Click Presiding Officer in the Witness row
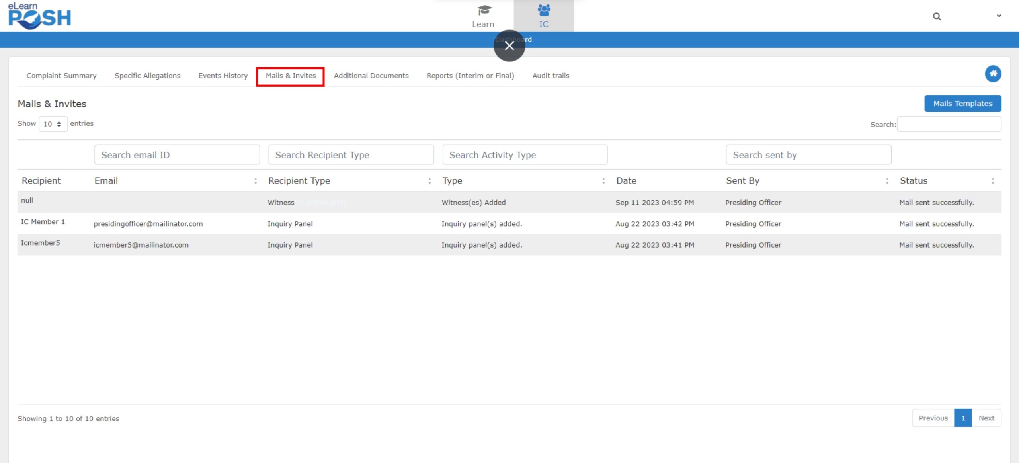 click(x=753, y=203)
